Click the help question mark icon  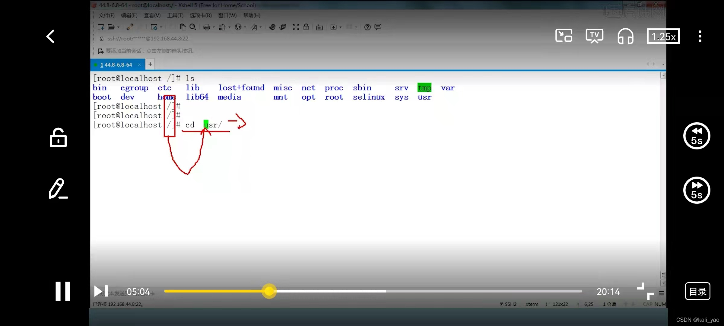367,27
